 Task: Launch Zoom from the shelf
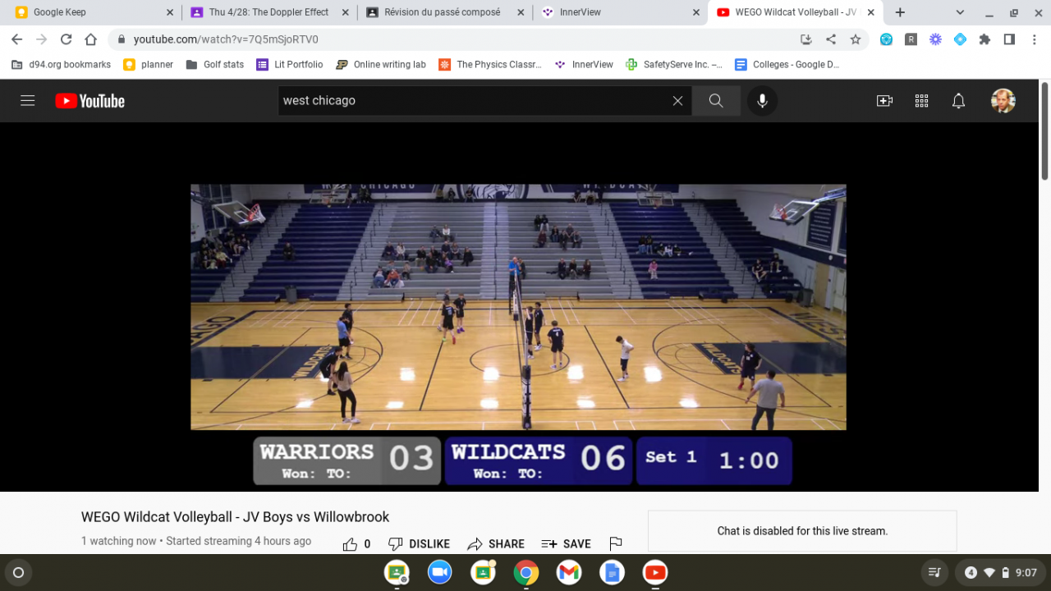pos(440,572)
